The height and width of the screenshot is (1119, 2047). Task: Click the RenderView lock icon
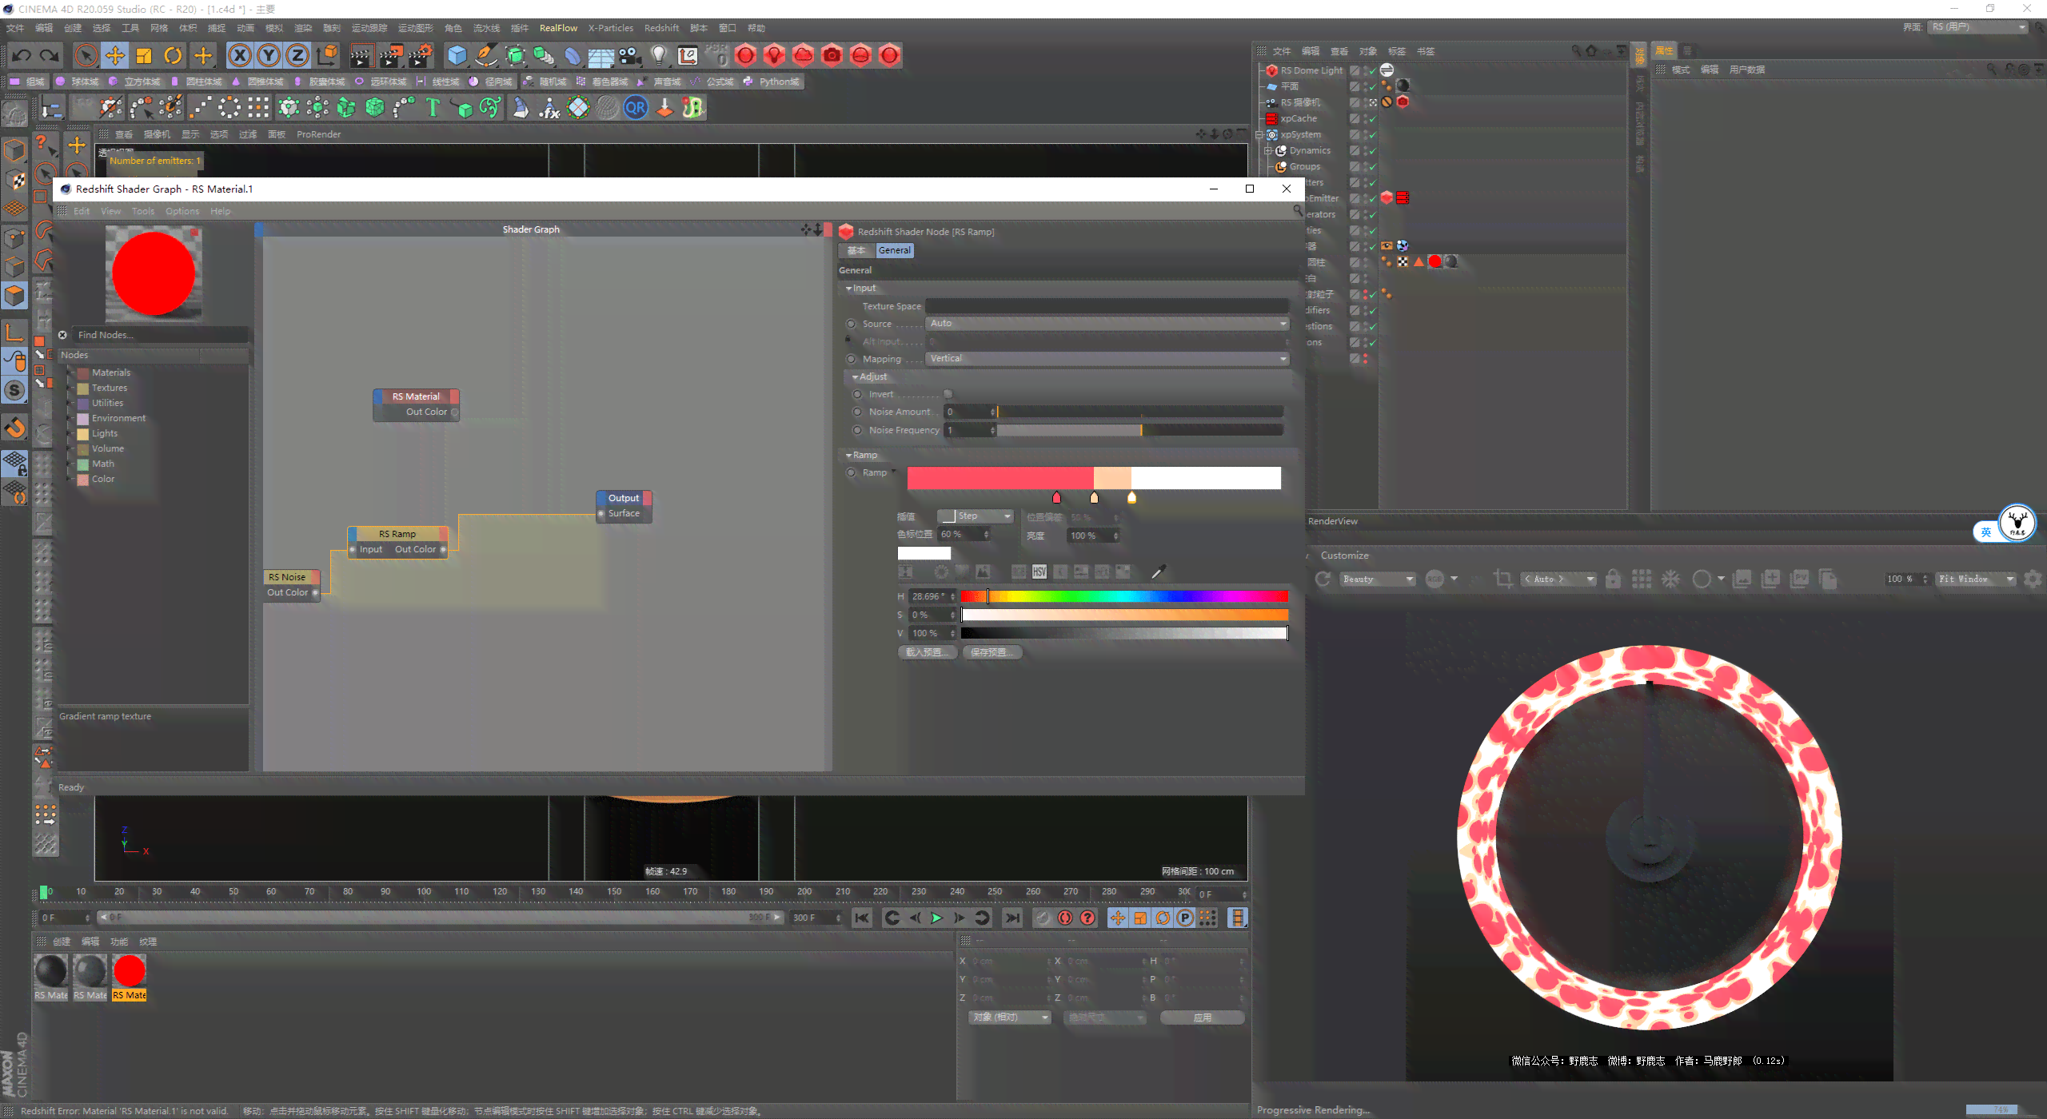pyautogui.click(x=1613, y=579)
